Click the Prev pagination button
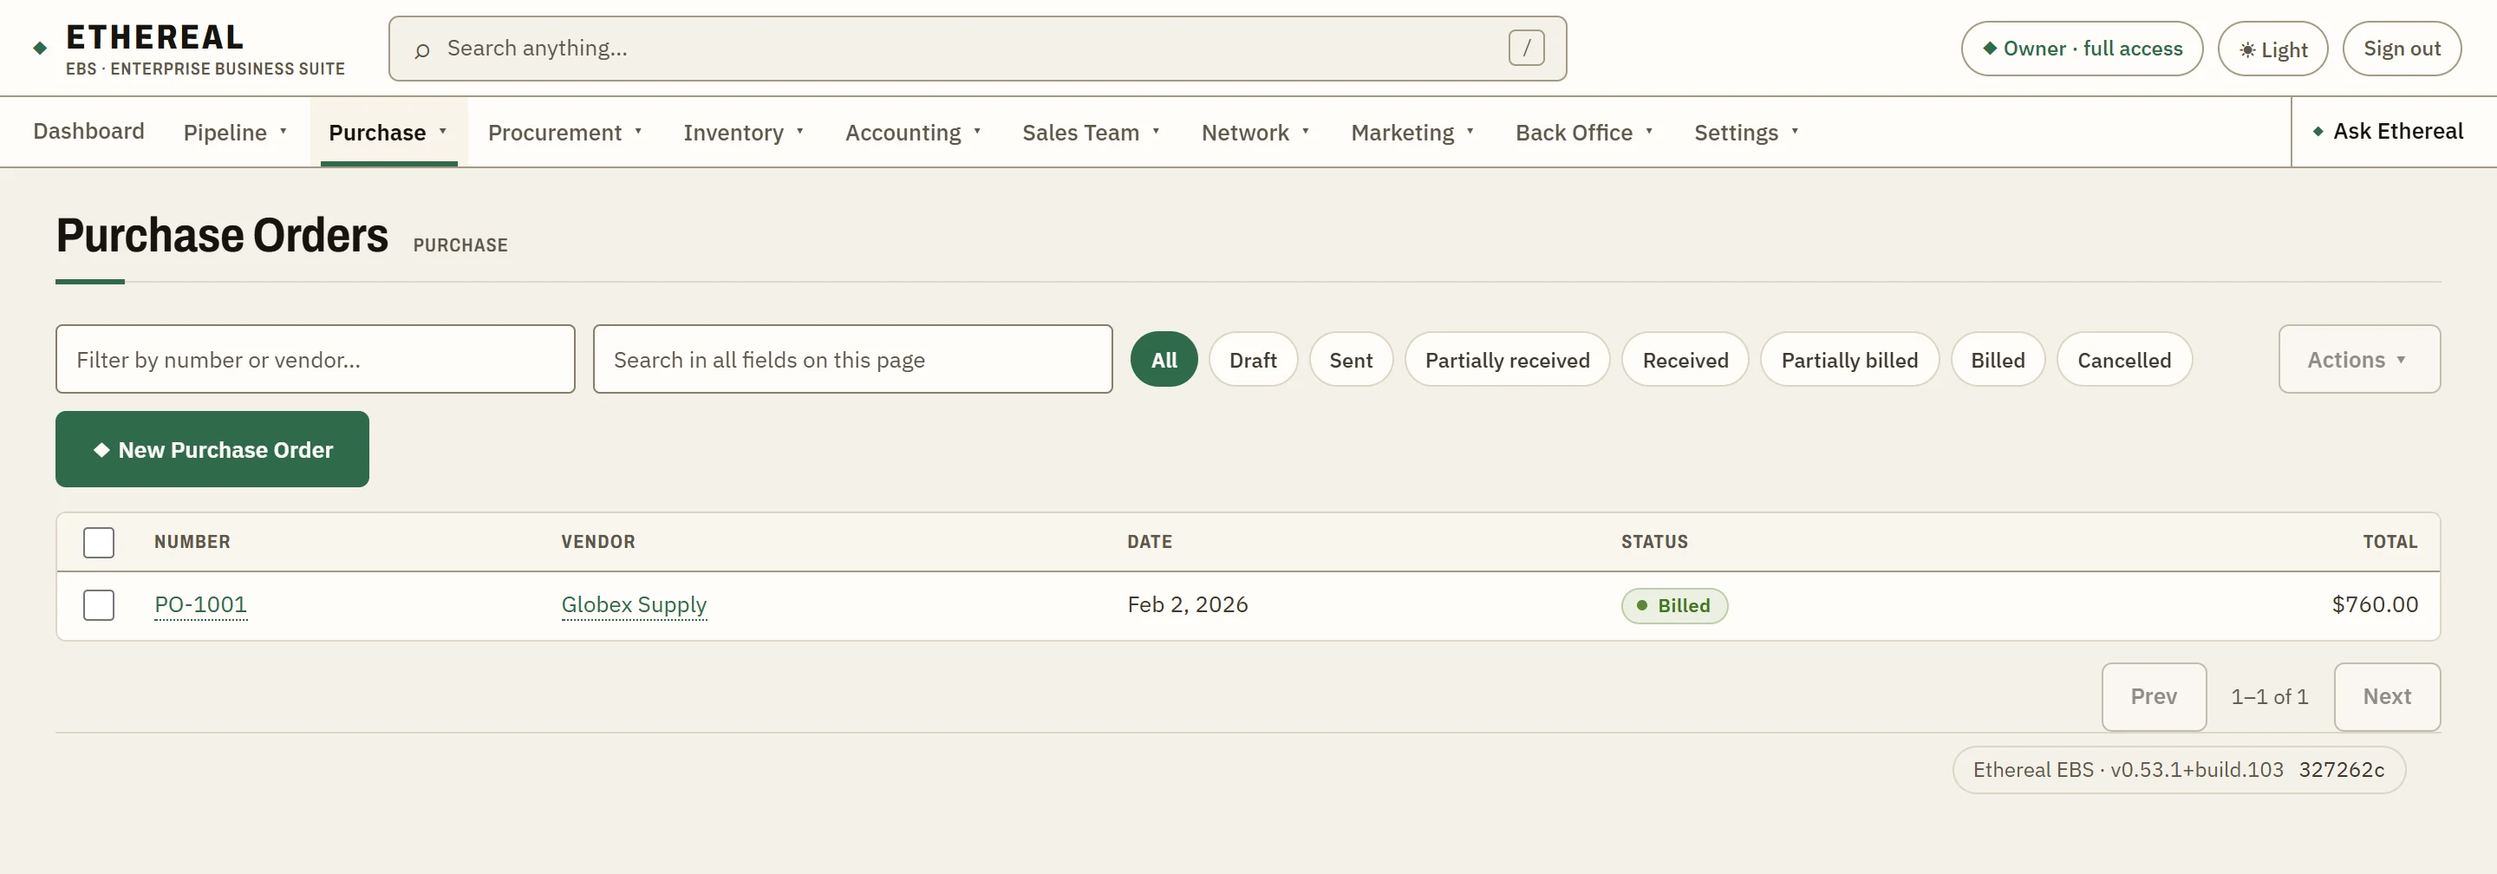This screenshot has height=874, width=2497. (x=2153, y=696)
